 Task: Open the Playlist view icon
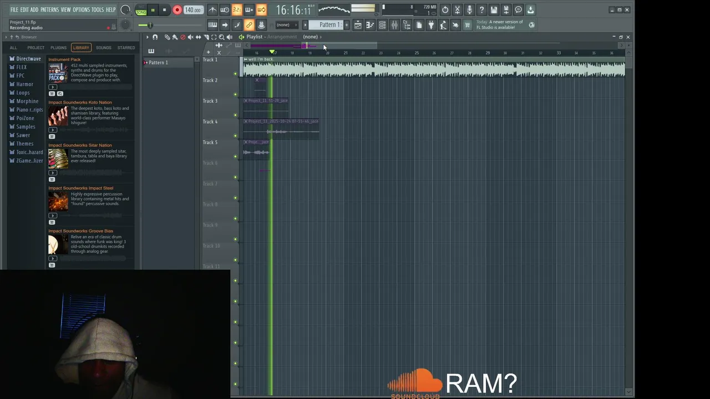click(358, 25)
